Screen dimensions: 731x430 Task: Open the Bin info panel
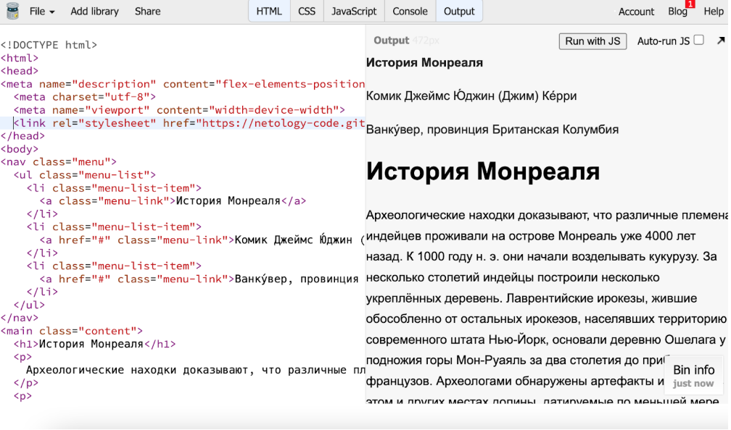click(x=693, y=375)
